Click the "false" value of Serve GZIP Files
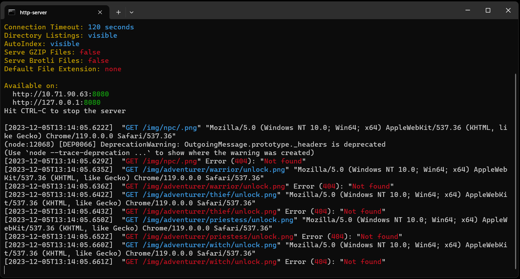 coord(90,52)
